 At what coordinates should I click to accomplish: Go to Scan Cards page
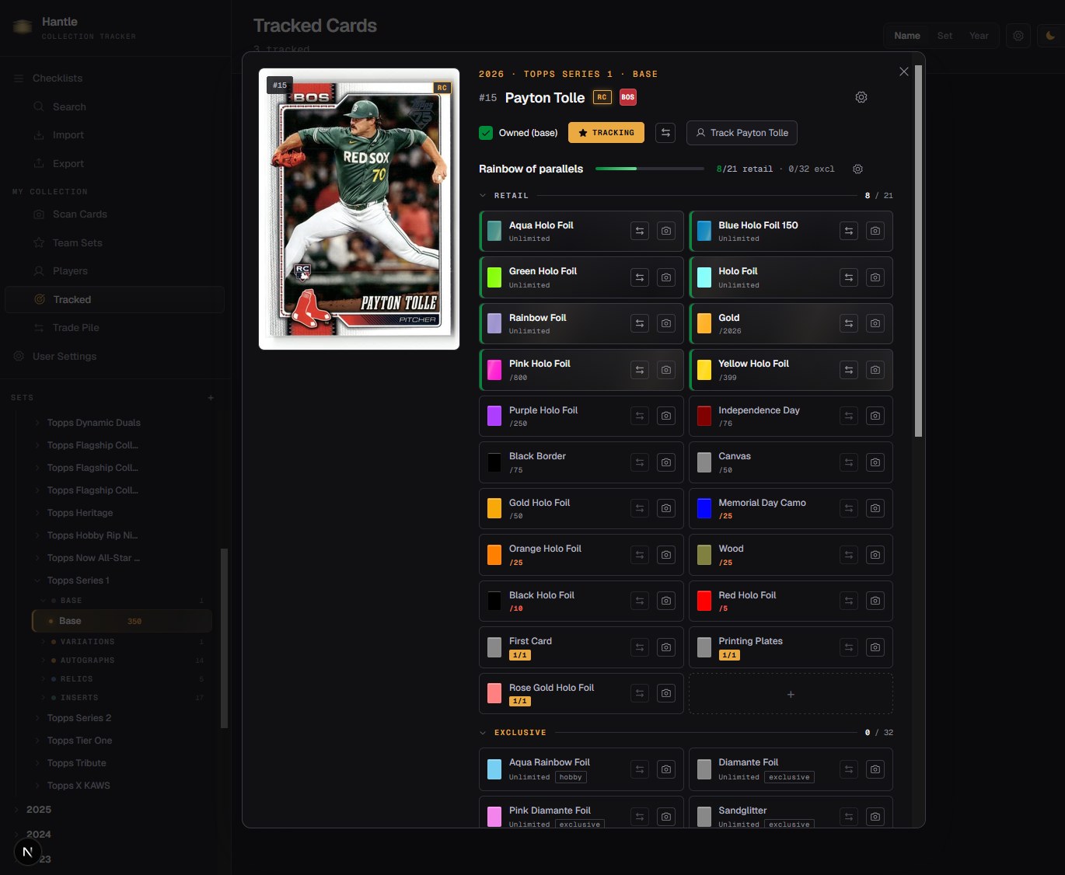tap(80, 214)
